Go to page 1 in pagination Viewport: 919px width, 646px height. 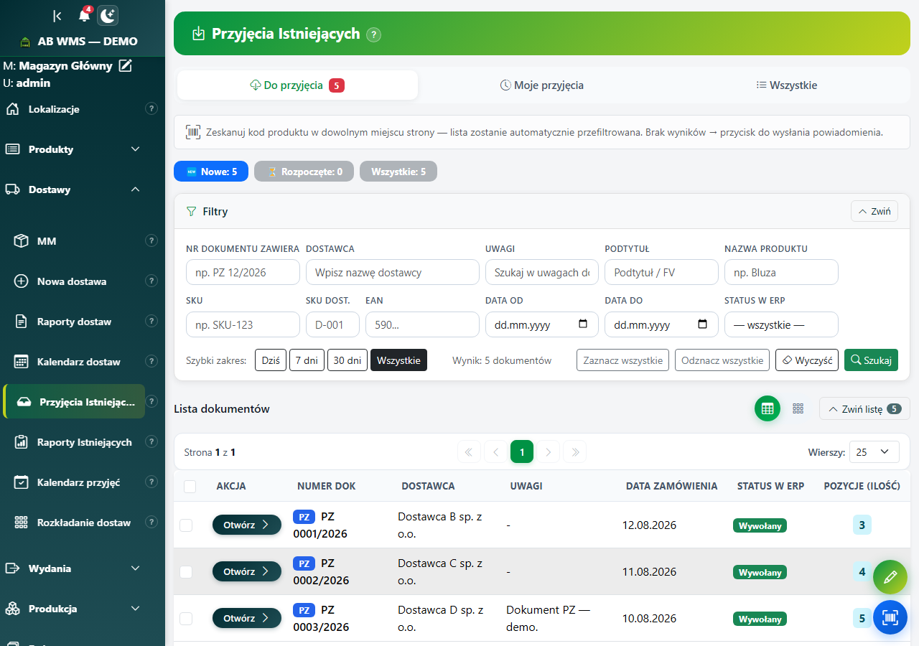point(522,452)
